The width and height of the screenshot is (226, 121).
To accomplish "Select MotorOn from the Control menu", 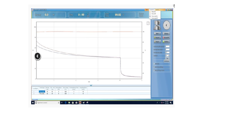I will coord(154,12).
